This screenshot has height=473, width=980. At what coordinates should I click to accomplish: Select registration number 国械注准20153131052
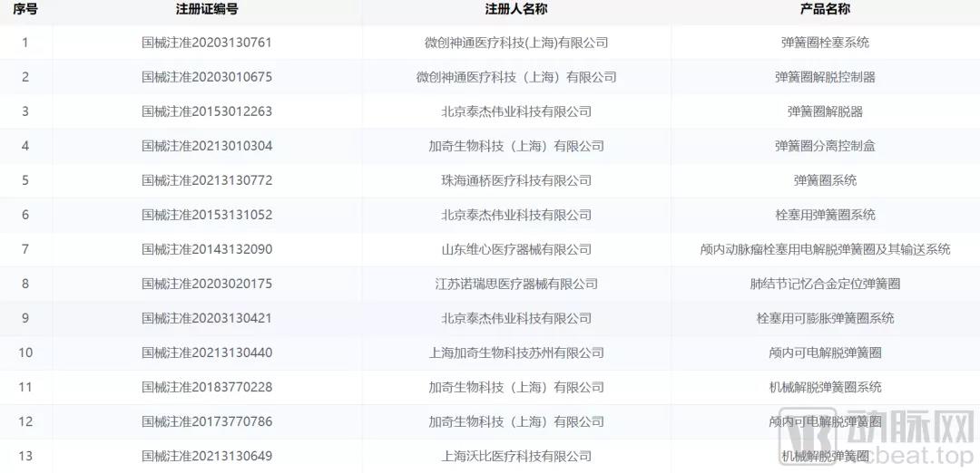tap(207, 215)
